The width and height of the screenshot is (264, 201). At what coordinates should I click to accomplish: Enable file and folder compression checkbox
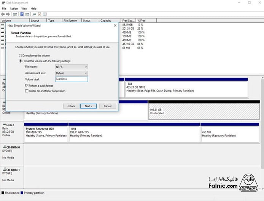click(27, 91)
